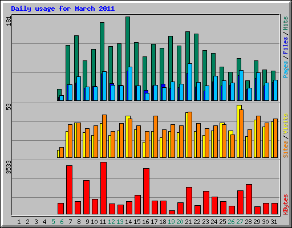Click the Sites legend label
Viewport: 292px width, 228px height.
pyautogui.click(x=285, y=149)
